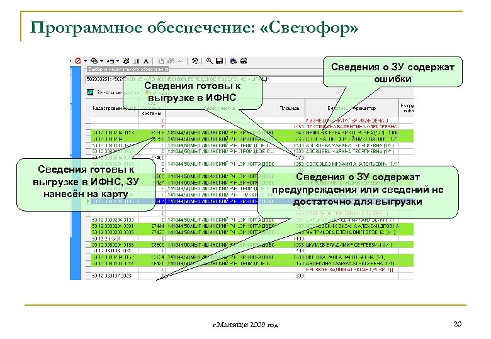
Task: Click the magnifier search icon in toolbar
Action: point(210,61)
